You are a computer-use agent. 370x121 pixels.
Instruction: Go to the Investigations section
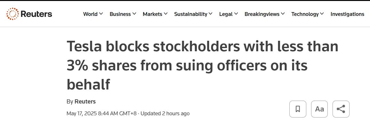coord(347,14)
